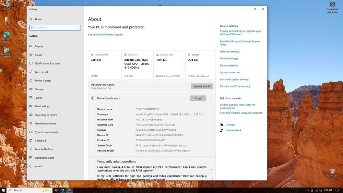Open the volume icon in system tray

320,190
